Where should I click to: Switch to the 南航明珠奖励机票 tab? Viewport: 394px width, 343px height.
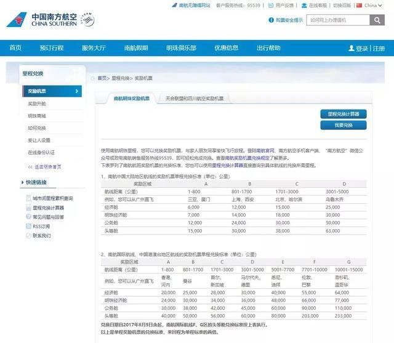(x=131, y=99)
